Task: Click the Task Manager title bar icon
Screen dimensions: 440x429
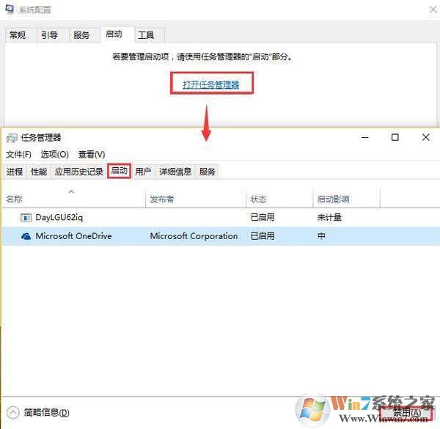Action: (x=12, y=138)
